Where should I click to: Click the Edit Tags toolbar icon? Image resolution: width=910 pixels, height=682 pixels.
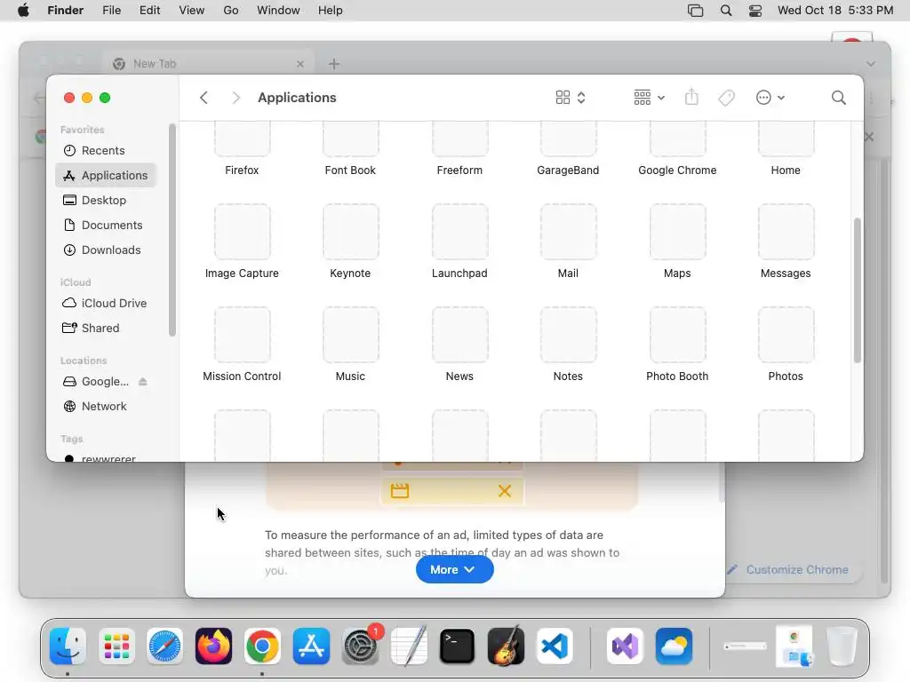(x=727, y=98)
